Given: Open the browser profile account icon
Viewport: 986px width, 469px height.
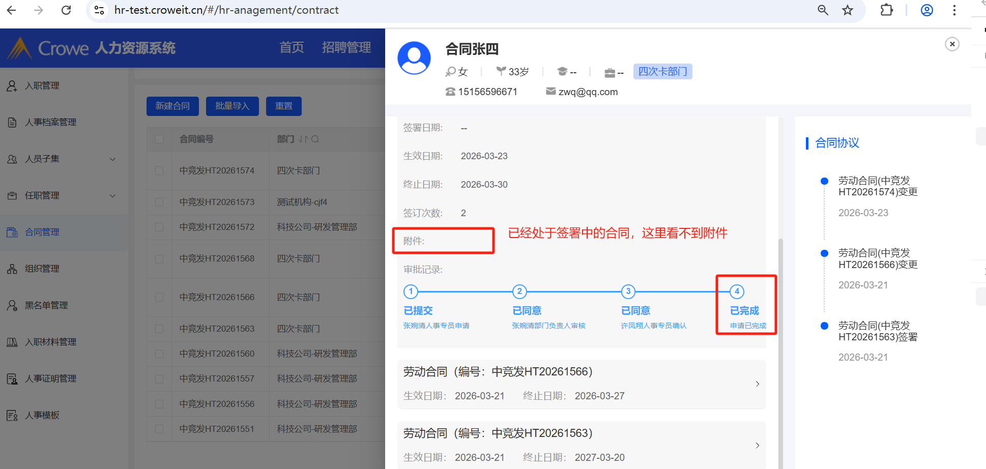Looking at the screenshot, I should tap(927, 10).
